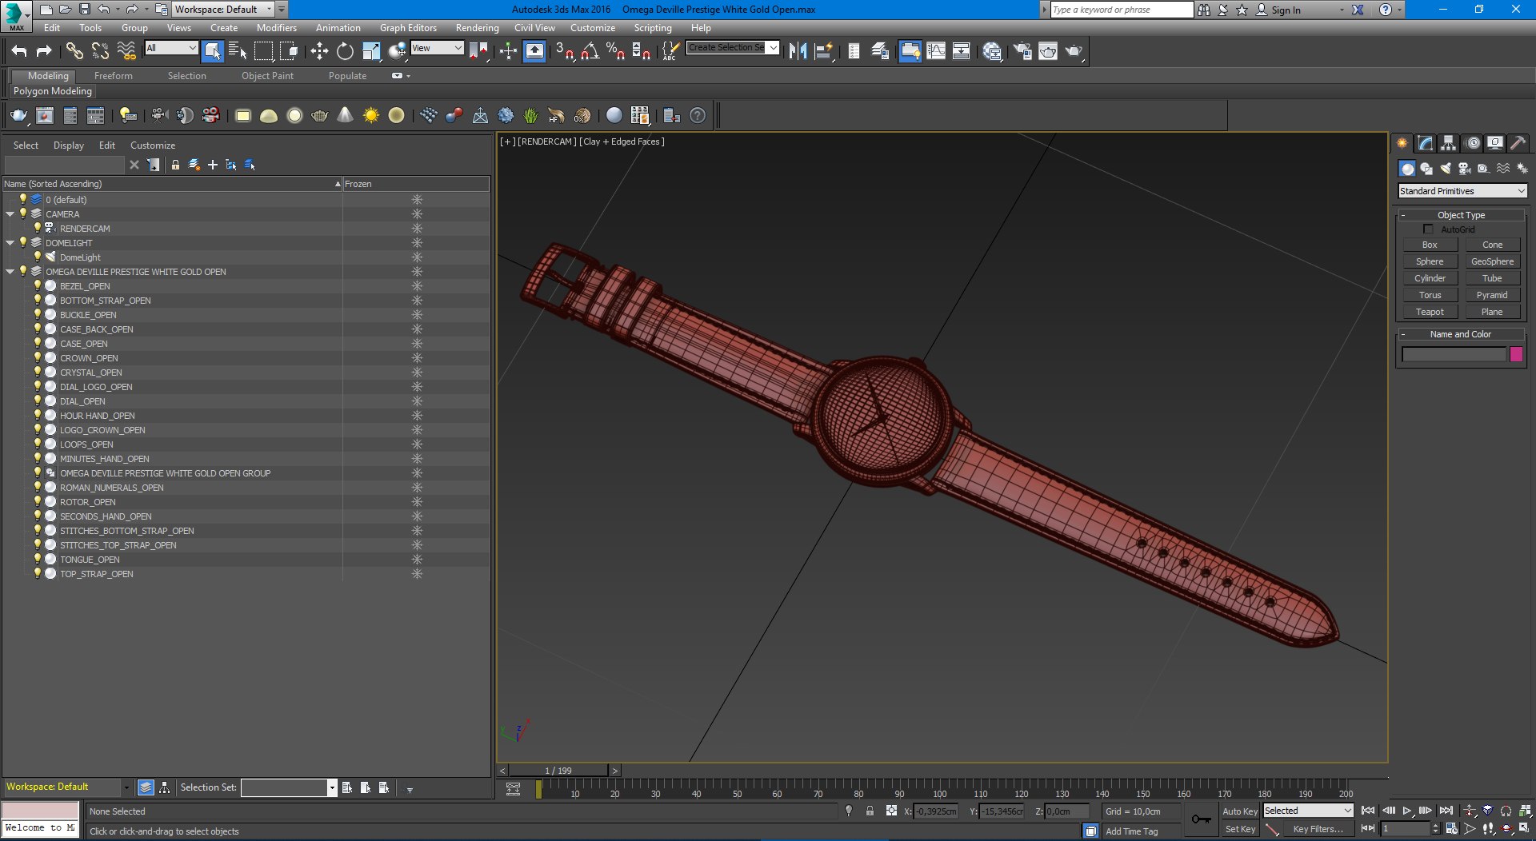Click the Select and Link chain icon

click(x=74, y=51)
